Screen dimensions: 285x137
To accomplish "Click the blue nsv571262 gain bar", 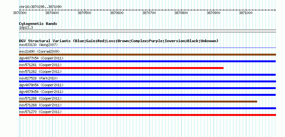I will point(147,75).
